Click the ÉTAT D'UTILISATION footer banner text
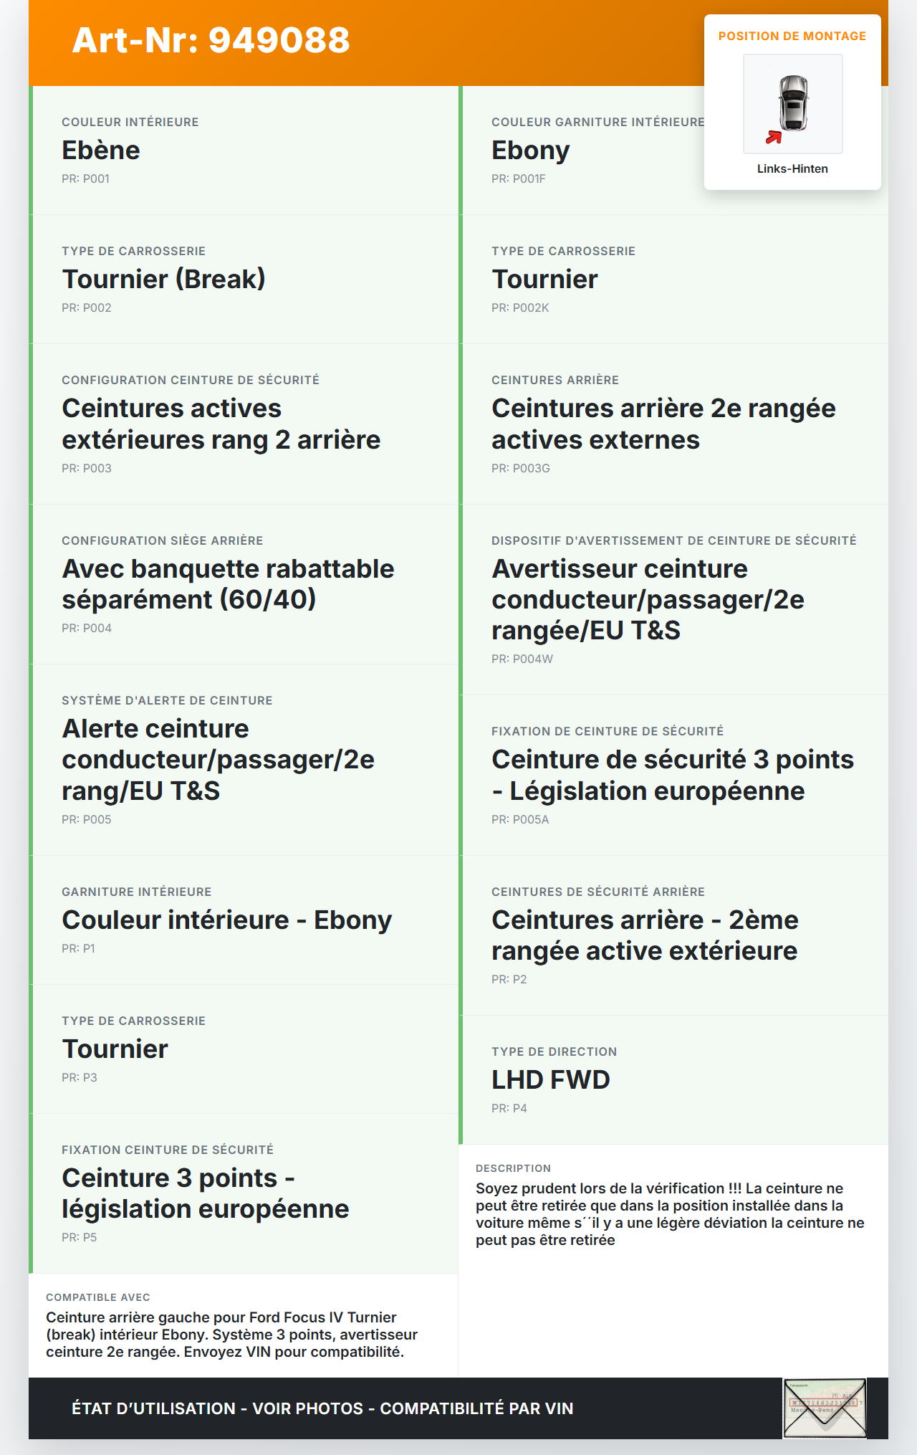This screenshot has width=917, height=1455. pyautogui.click(x=322, y=1408)
